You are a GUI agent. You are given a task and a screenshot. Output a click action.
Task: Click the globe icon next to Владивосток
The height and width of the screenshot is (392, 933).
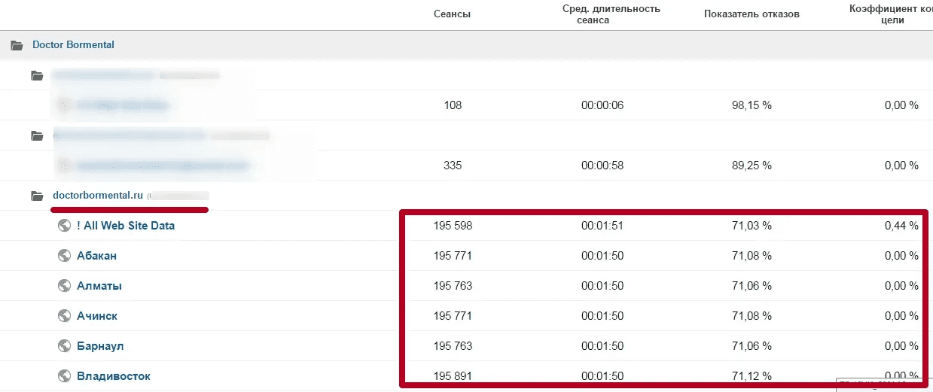click(x=65, y=375)
